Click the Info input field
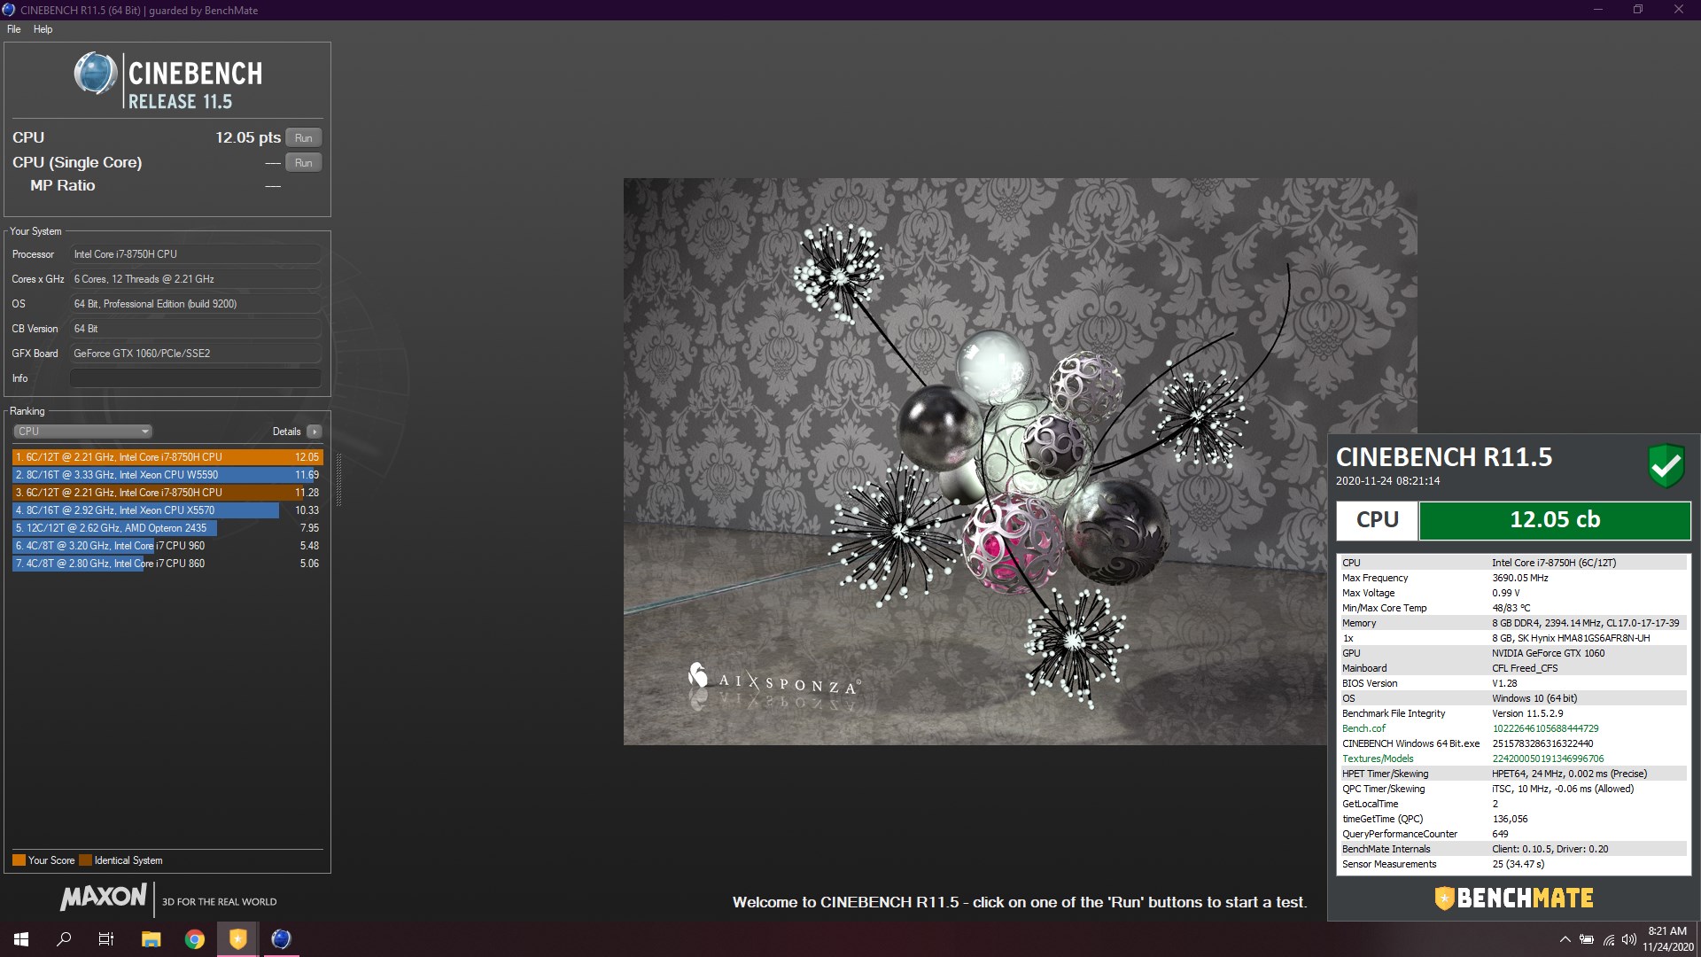 pos(196,378)
